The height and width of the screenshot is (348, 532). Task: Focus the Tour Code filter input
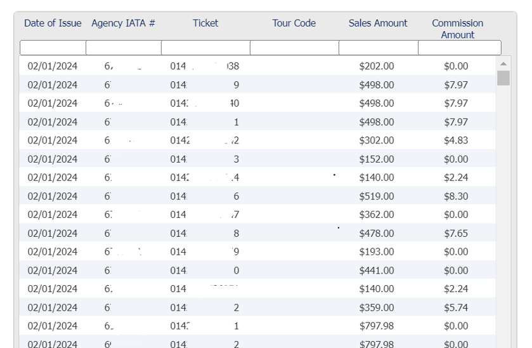point(294,48)
